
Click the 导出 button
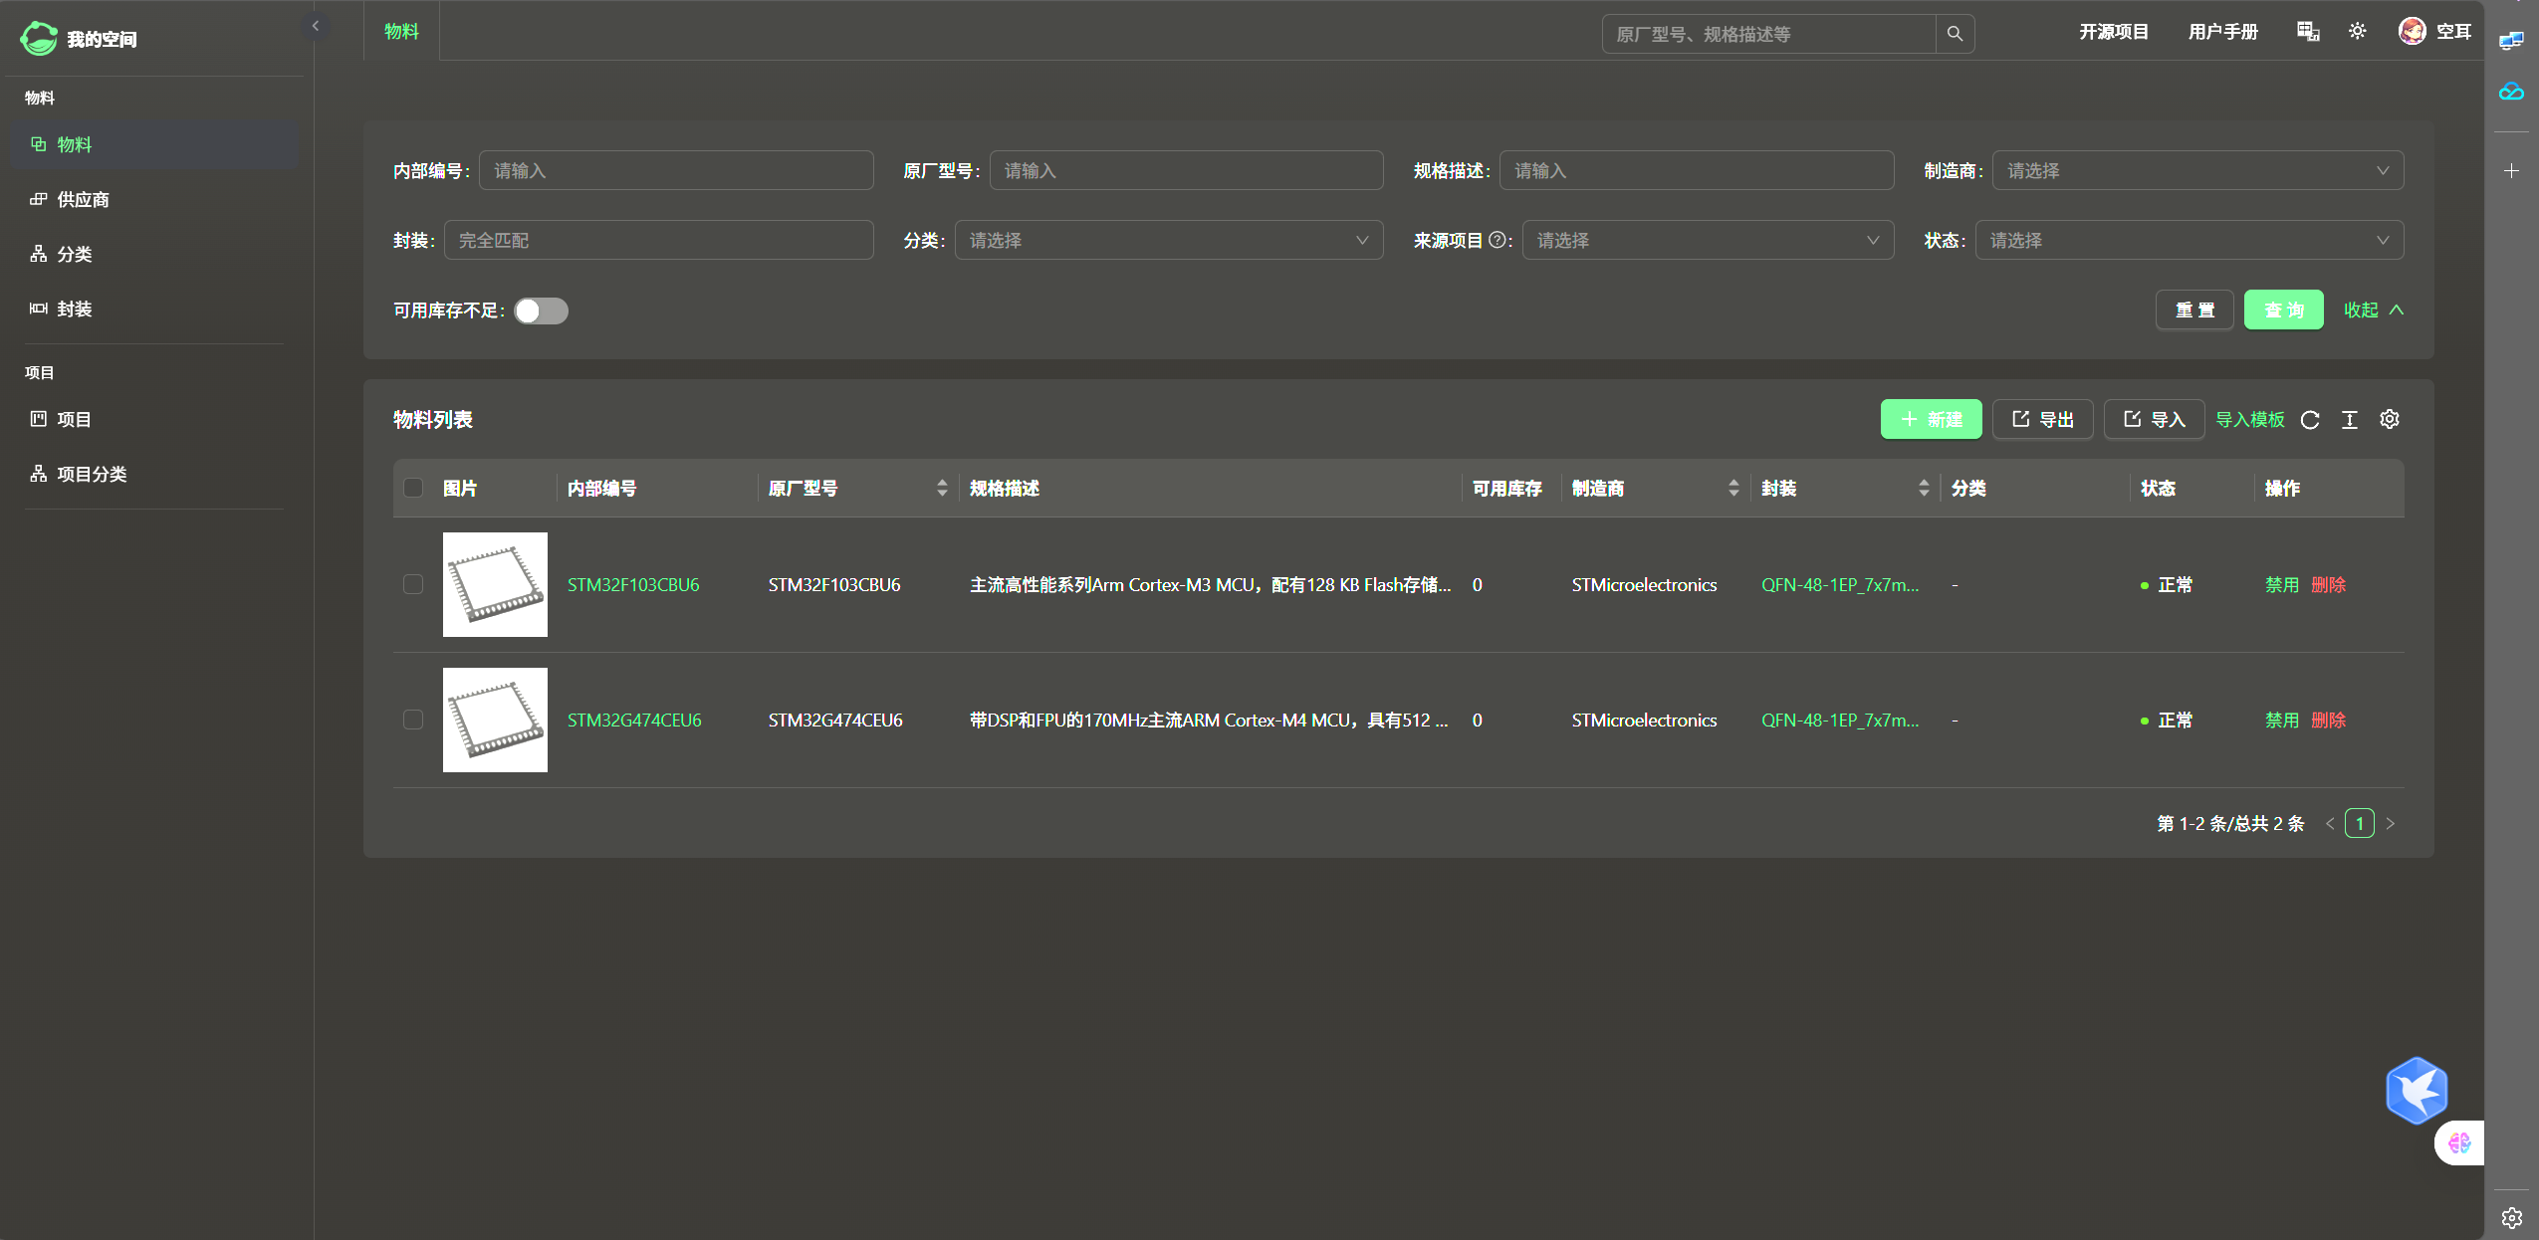2043,419
